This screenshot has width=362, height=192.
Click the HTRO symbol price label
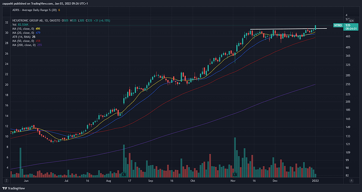(338, 25)
